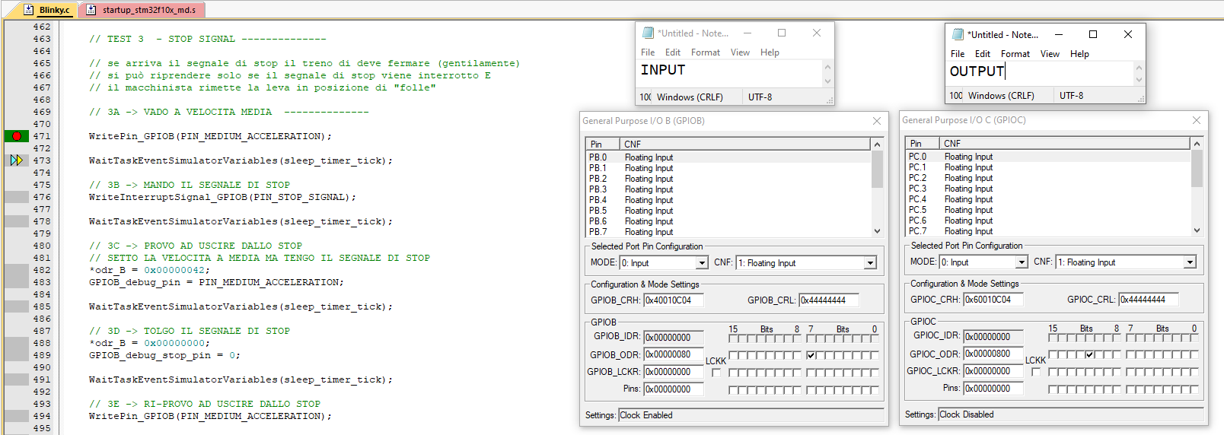The height and width of the screenshot is (435, 1224).
Task: Select the PB.3 row in the GPIOB list
Action: pyautogui.click(x=728, y=189)
